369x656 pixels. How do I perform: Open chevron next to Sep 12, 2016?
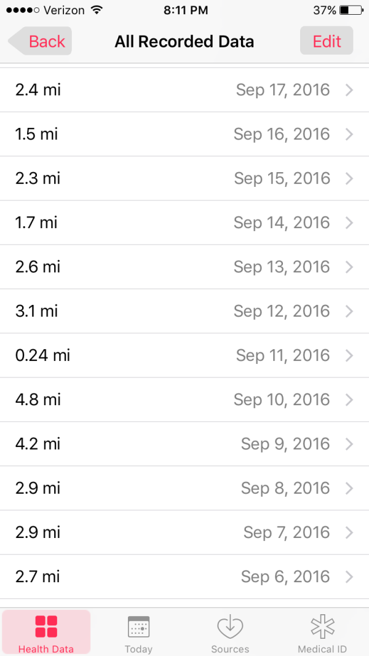click(x=349, y=312)
